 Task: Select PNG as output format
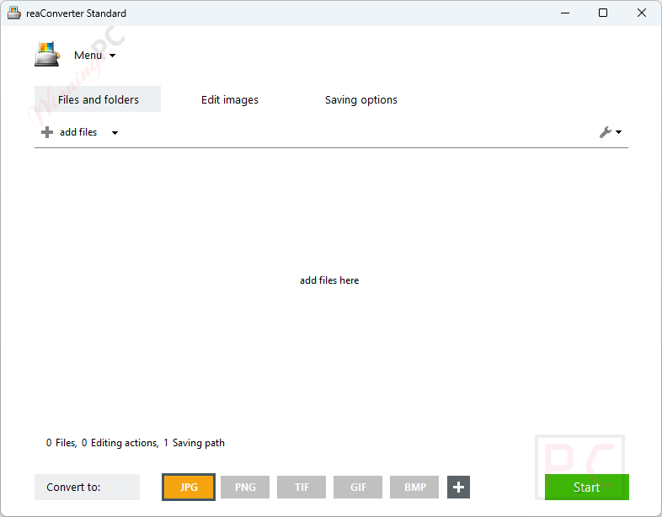245,487
